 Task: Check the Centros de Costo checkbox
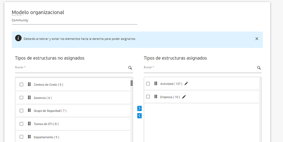click(x=22, y=85)
